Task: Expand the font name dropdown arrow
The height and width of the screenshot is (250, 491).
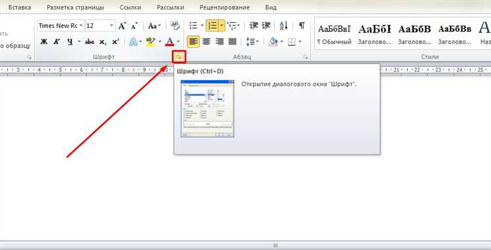Action: 81,26
